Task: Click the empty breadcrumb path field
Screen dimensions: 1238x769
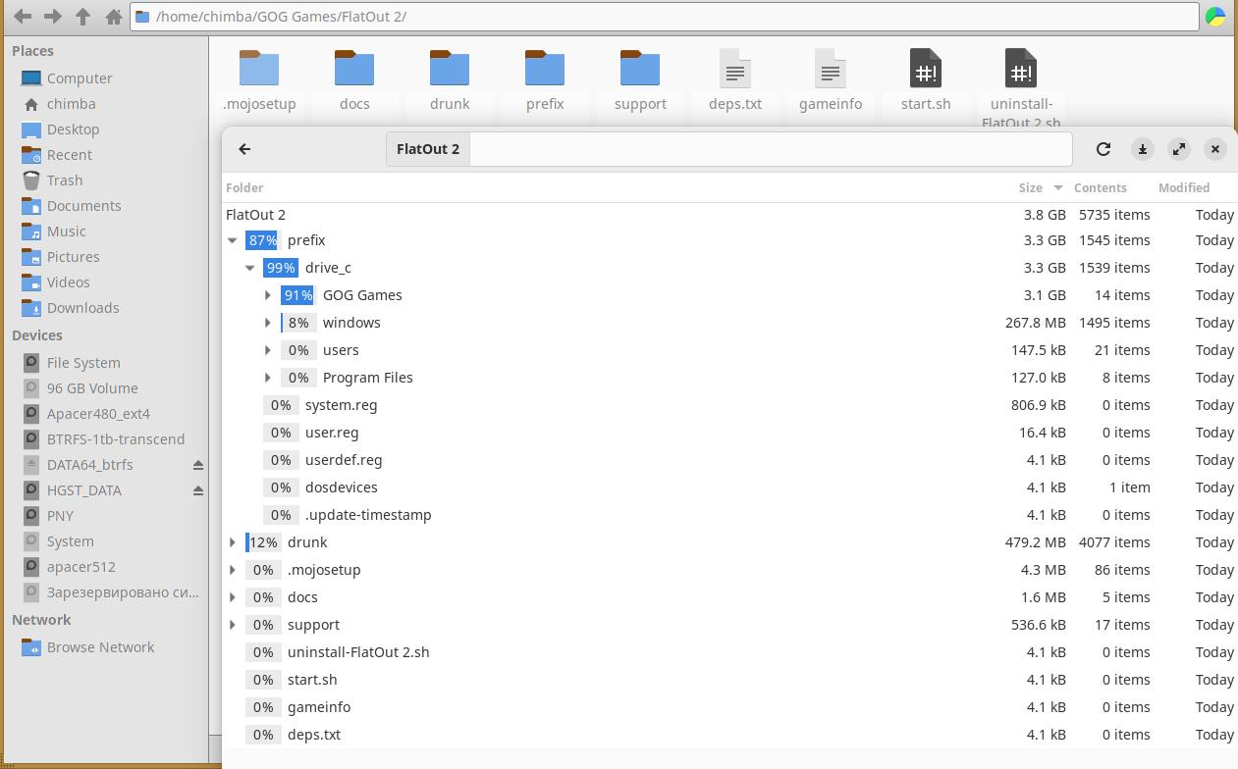Action: [771, 149]
